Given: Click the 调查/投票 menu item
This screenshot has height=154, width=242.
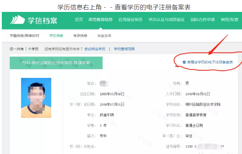Looking at the screenshot, I should [229, 20].
